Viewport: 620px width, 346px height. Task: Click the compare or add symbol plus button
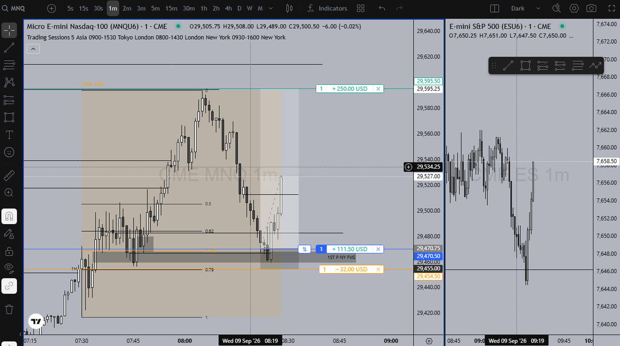coord(51,8)
